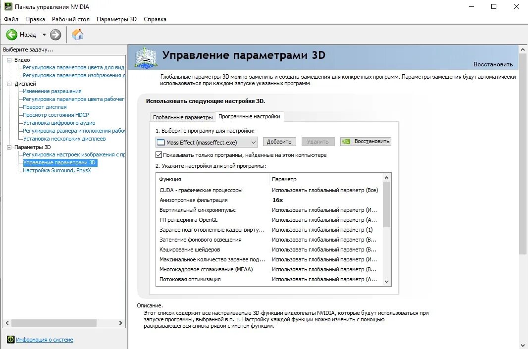Select the Многокадровое сглаживание (MFAA) row
528x349 pixels.
pos(269,269)
